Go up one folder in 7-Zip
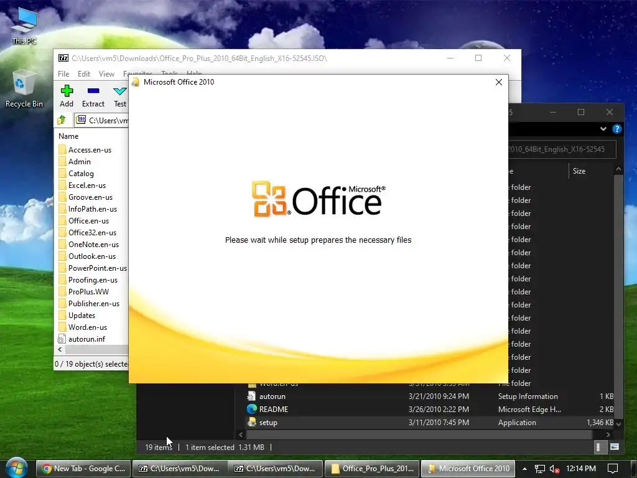 click(62, 120)
